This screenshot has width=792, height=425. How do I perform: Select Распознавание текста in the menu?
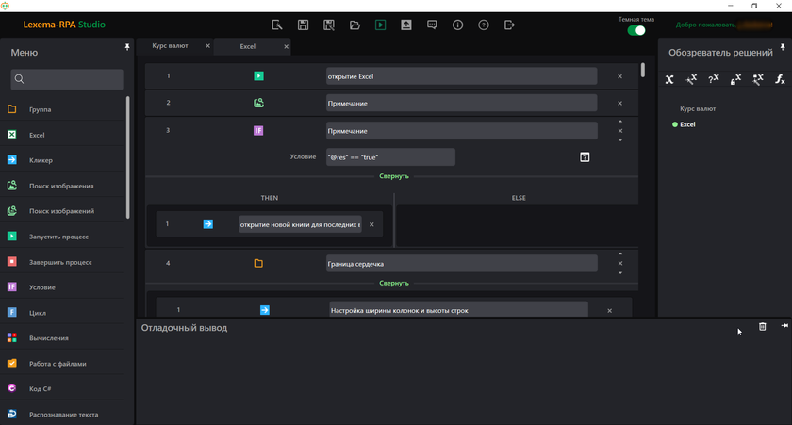click(x=62, y=415)
